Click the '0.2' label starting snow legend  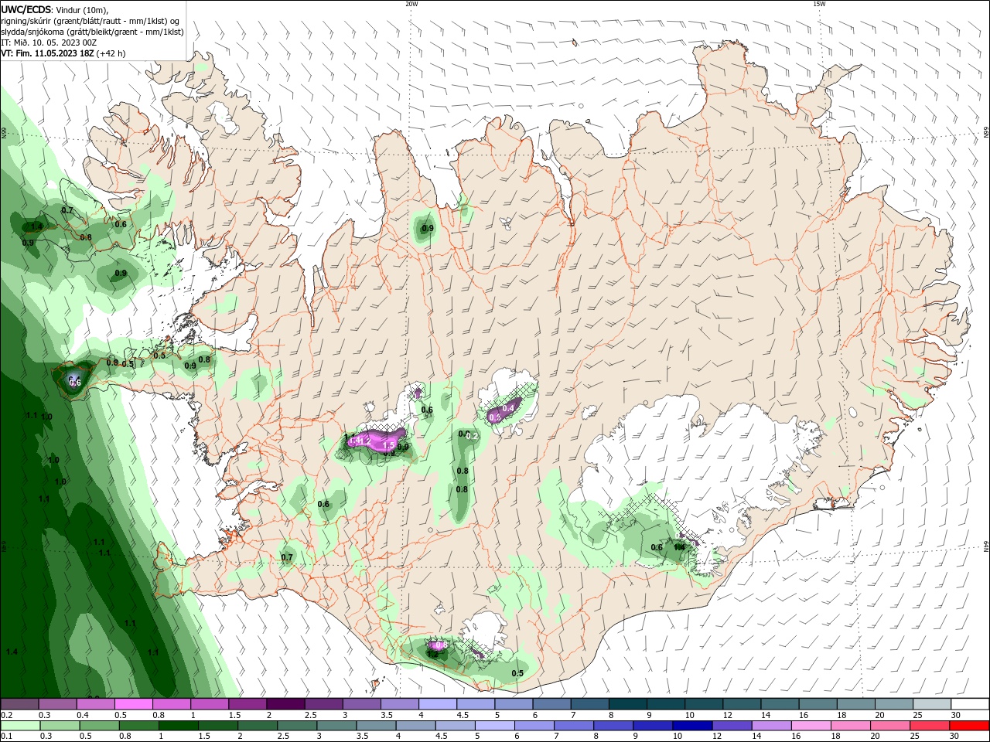(x=7, y=715)
